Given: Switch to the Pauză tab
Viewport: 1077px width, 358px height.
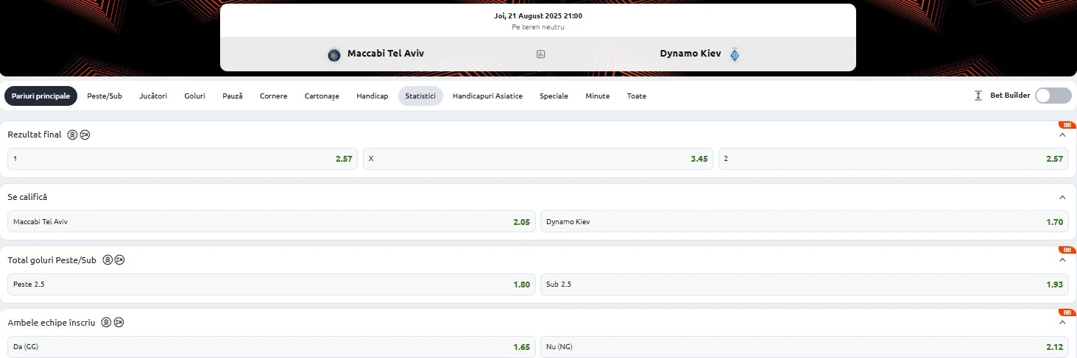Looking at the screenshot, I should 233,96.
